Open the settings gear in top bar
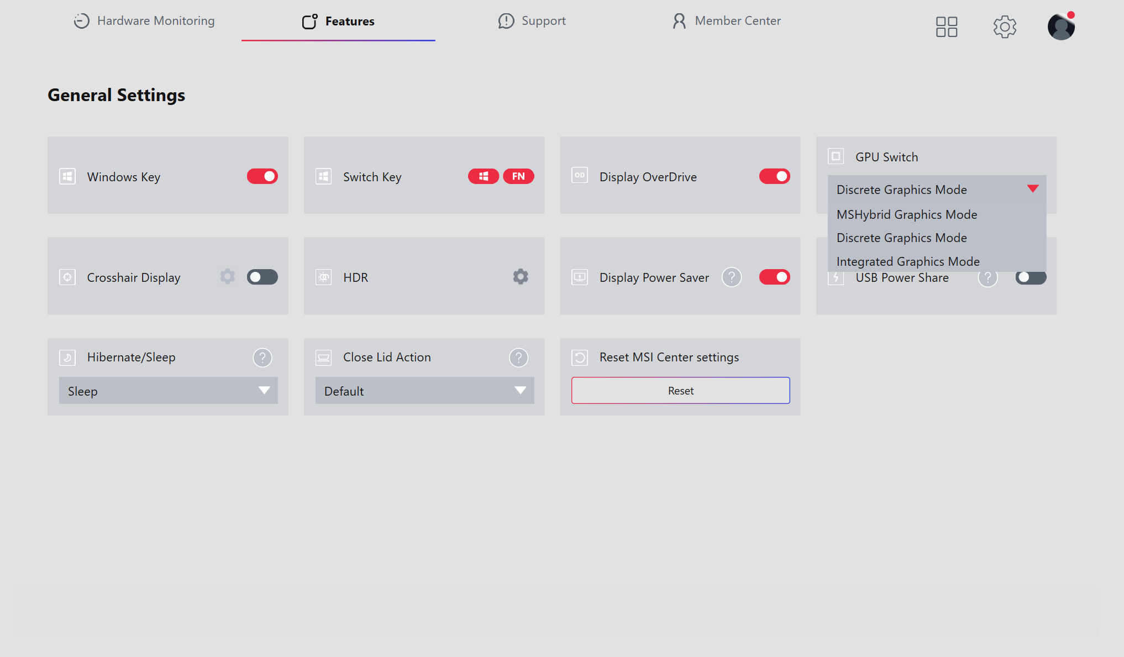The height and width of the screenshot is (657, 1124). pyautogui.click(x=1005, y=27)
